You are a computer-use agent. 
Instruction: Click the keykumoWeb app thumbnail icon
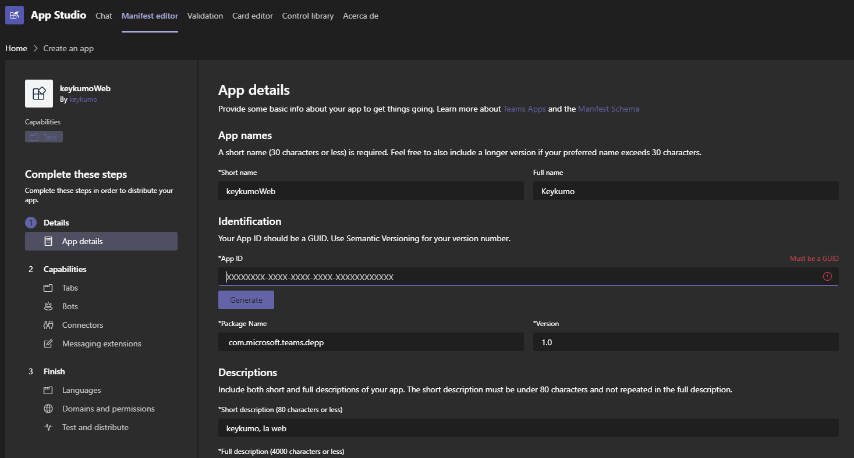[39, 94]
